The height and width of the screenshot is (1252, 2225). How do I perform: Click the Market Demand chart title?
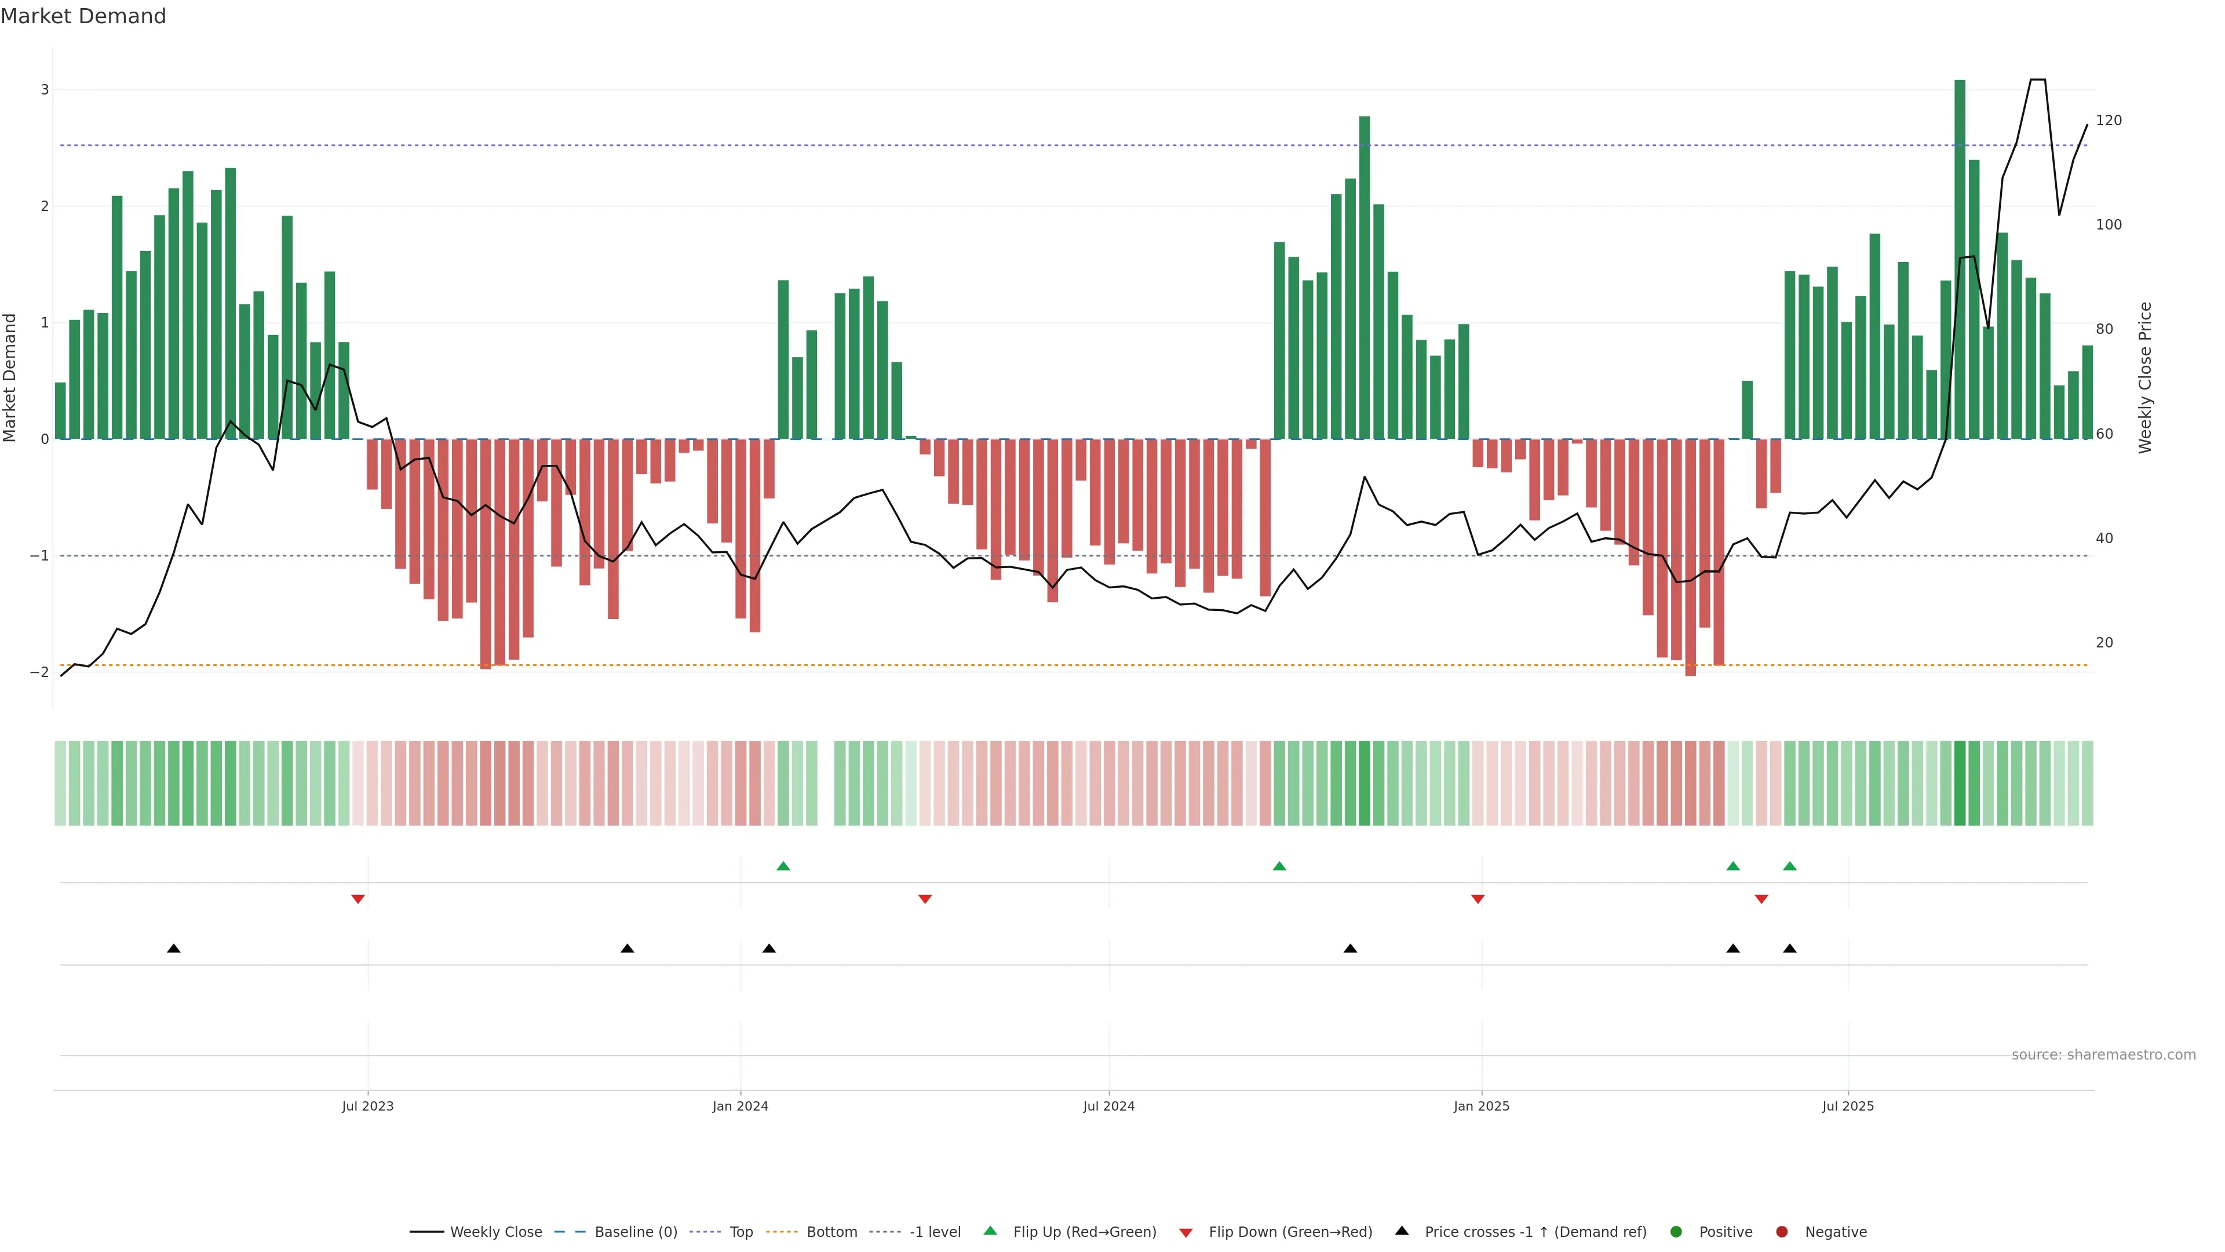point(83,16)
